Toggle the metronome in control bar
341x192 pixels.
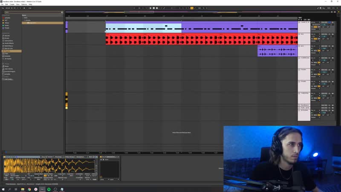pos(24,8)
